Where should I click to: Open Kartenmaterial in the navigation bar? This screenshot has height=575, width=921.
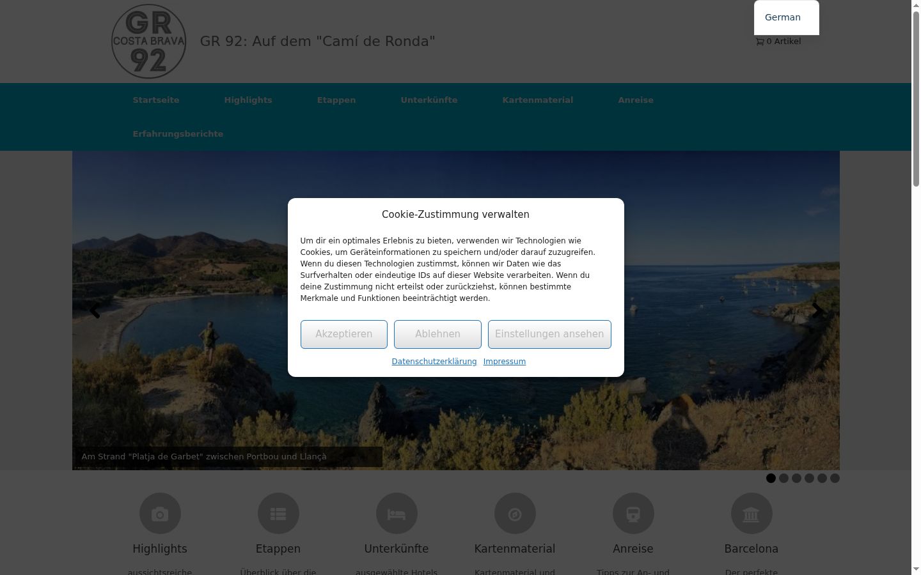point(538,100)
